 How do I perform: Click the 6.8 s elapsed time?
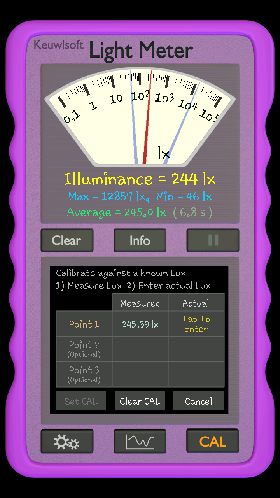coord(193,213)
